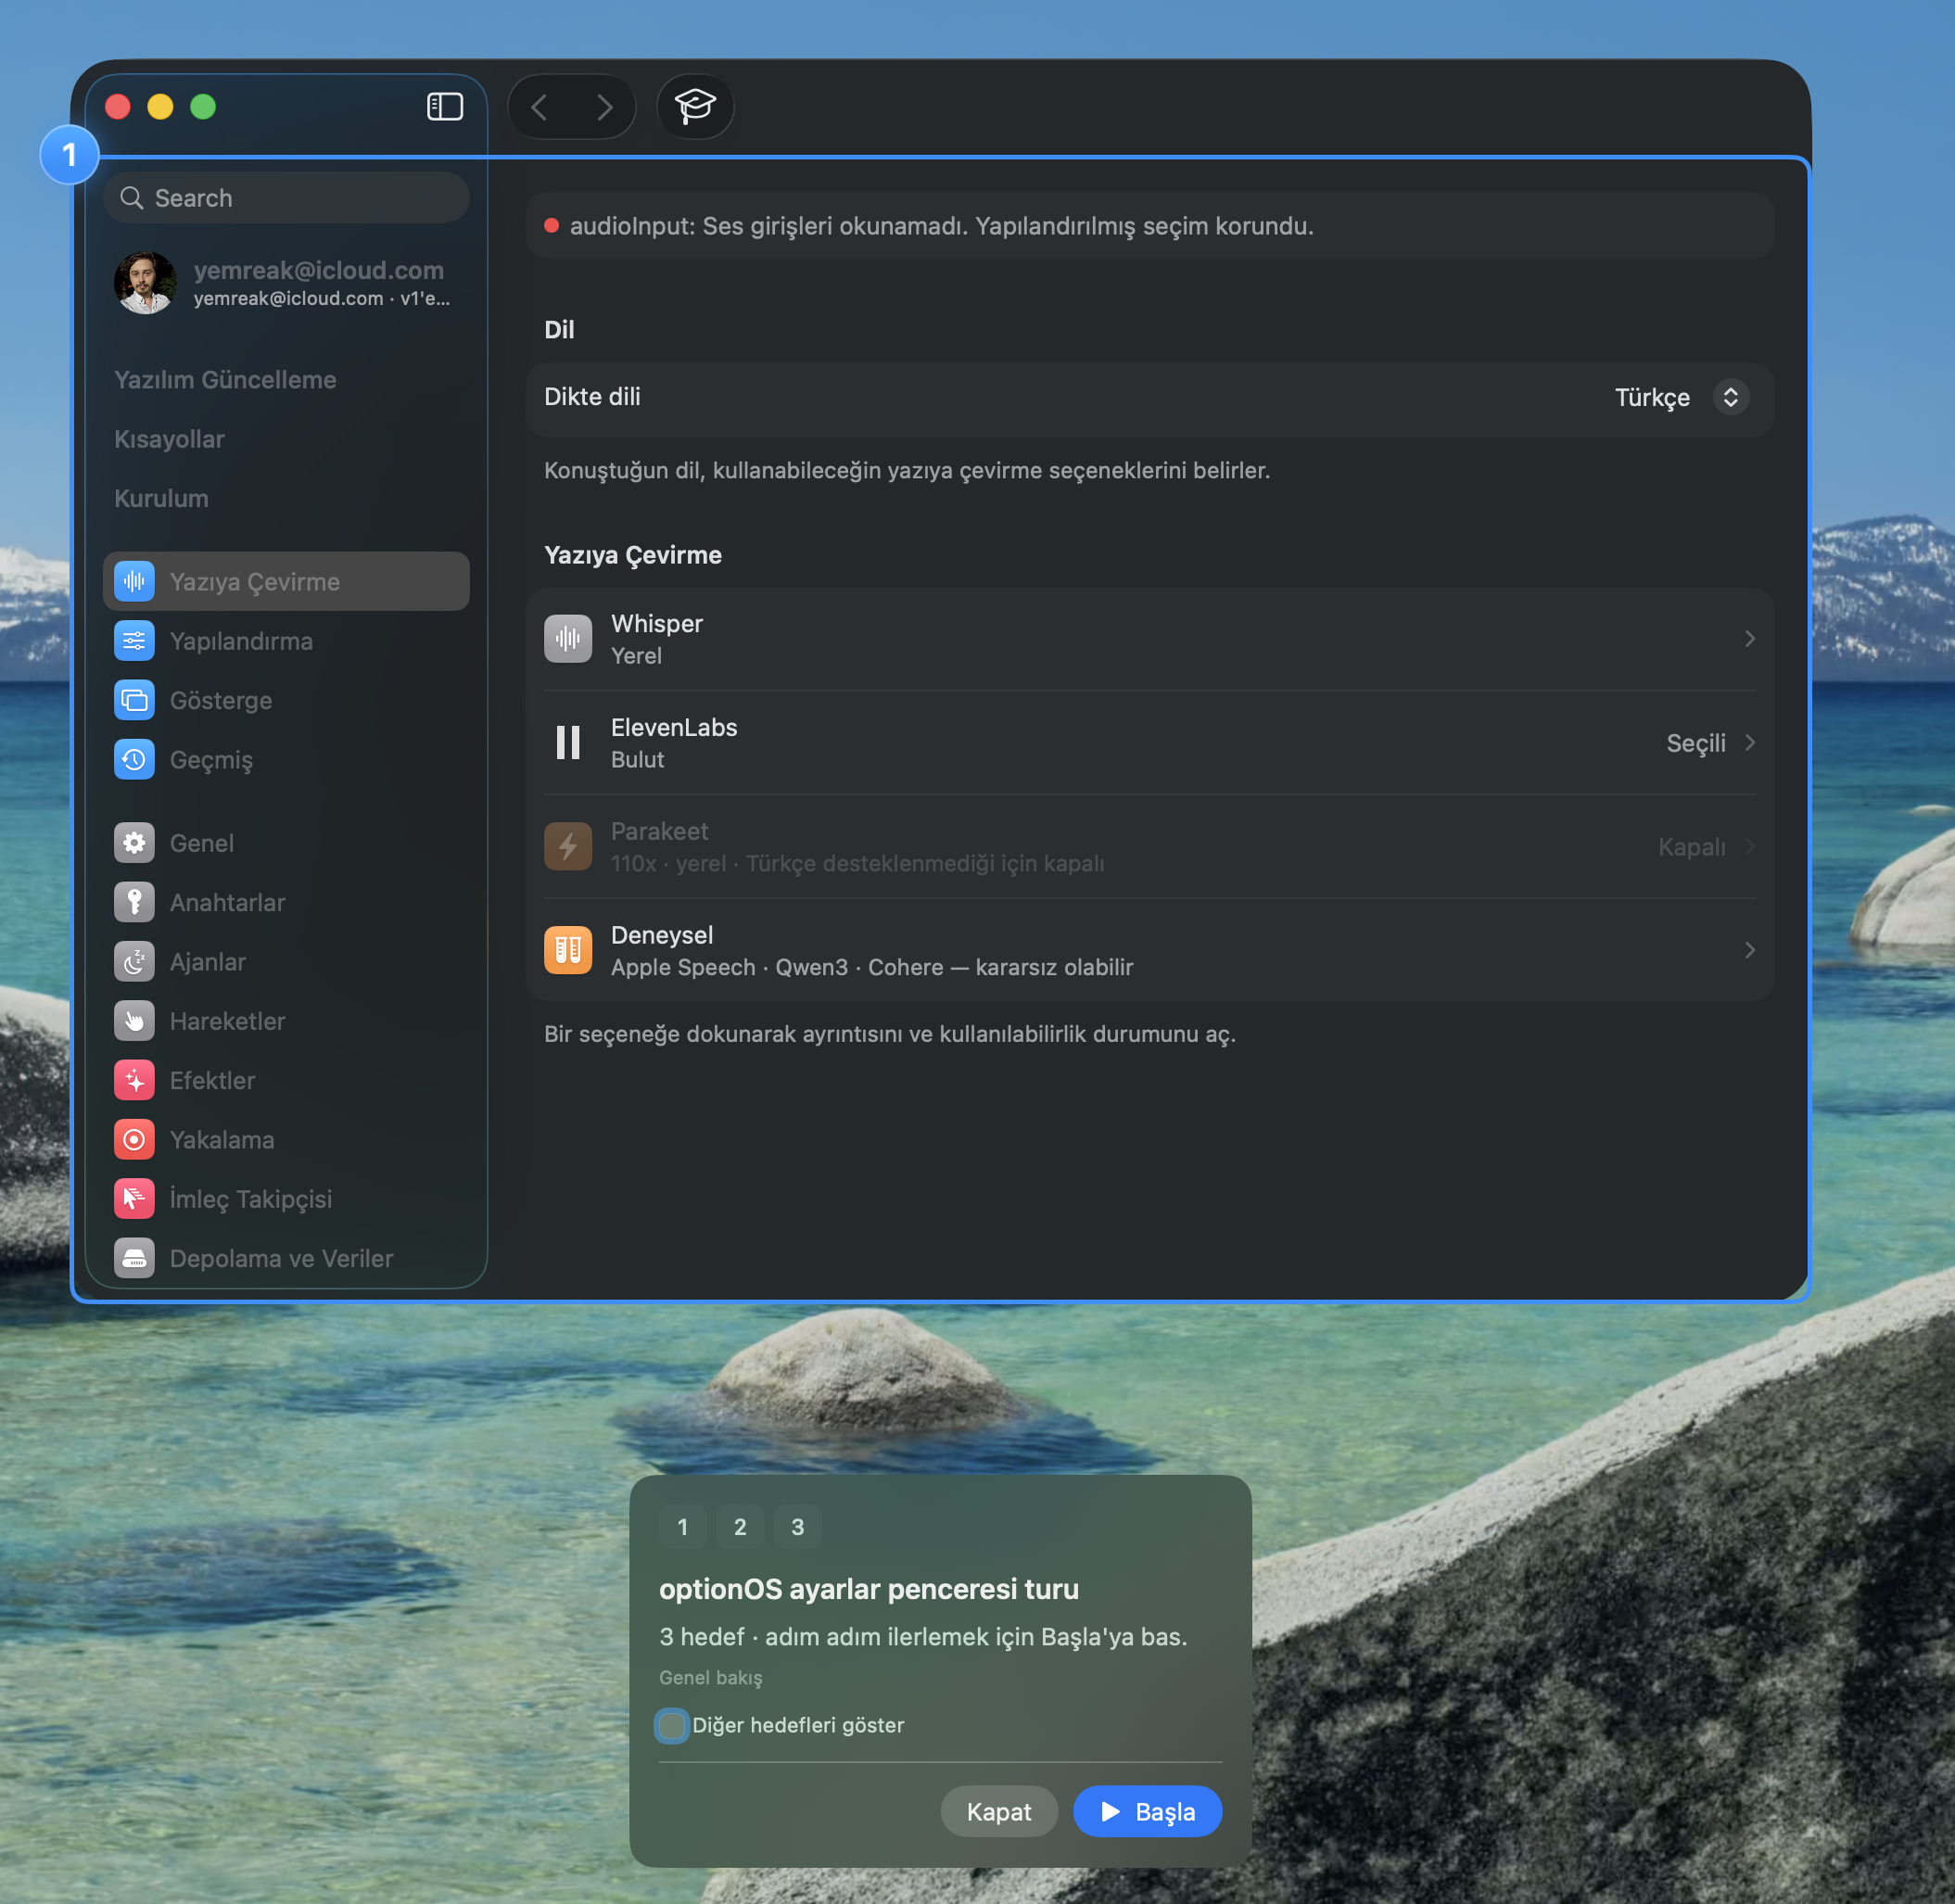Screen dimensions: 1955x1904
Task: Click the Yerel subtitle under Whisper
Action: click(x=636, y=656)
